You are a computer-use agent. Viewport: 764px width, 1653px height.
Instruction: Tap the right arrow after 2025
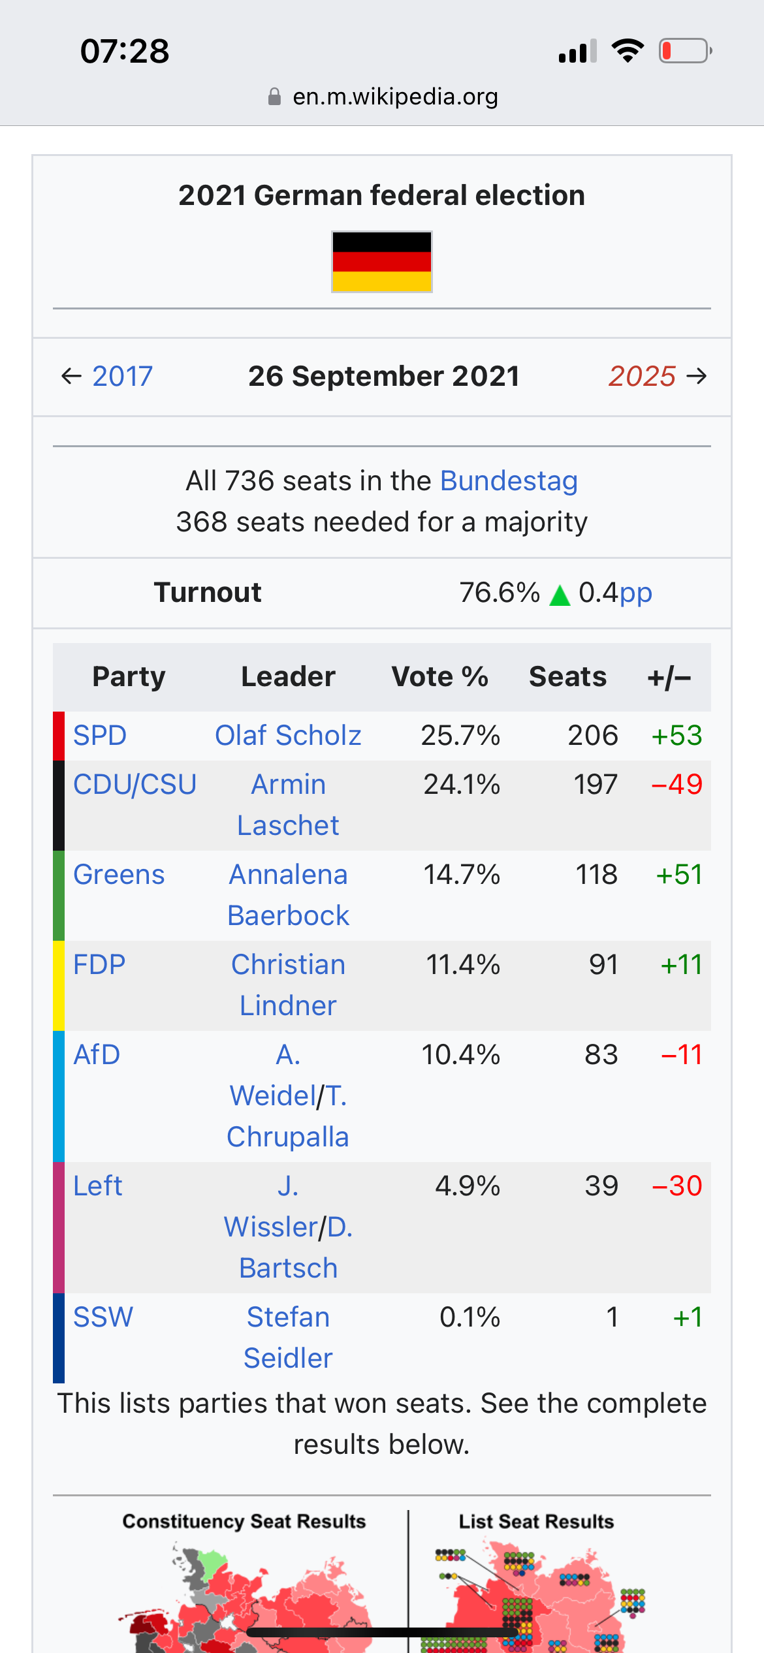click(697, 376)
